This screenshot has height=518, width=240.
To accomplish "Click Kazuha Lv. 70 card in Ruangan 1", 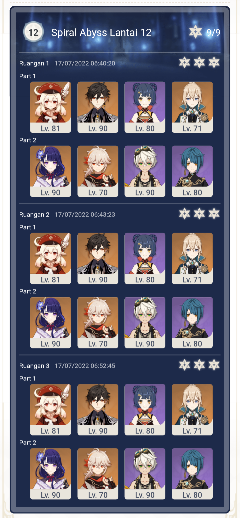I will (98, 171).
